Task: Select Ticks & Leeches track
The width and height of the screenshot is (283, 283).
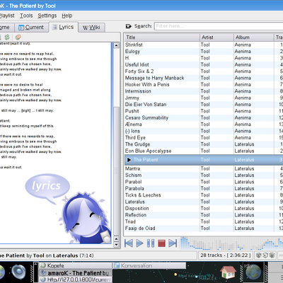Action: pyautogui.click(x=143, y=195)
